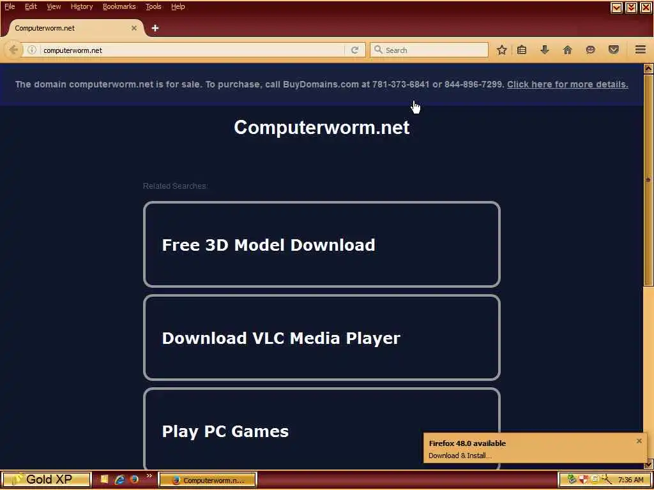
Task: Launch the notepad icon in quick launch
Action: [x=104, y=479]
